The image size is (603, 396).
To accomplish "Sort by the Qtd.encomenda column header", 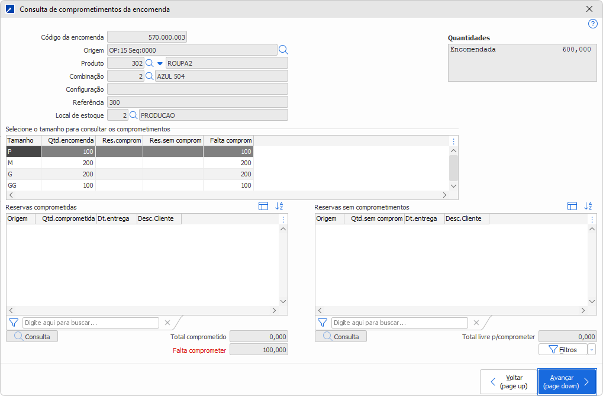I will (68, 140).
